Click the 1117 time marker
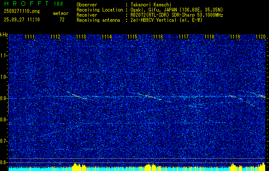 click(184, 37)
